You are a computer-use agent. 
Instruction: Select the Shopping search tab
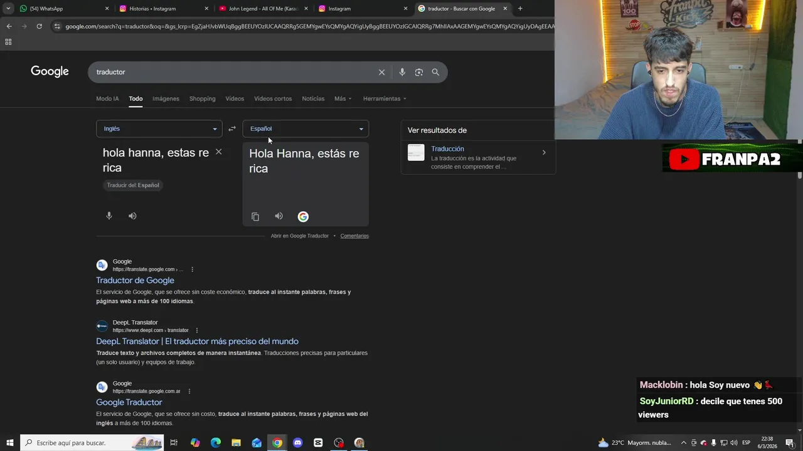pyautogui.click(x=202, y=98)
